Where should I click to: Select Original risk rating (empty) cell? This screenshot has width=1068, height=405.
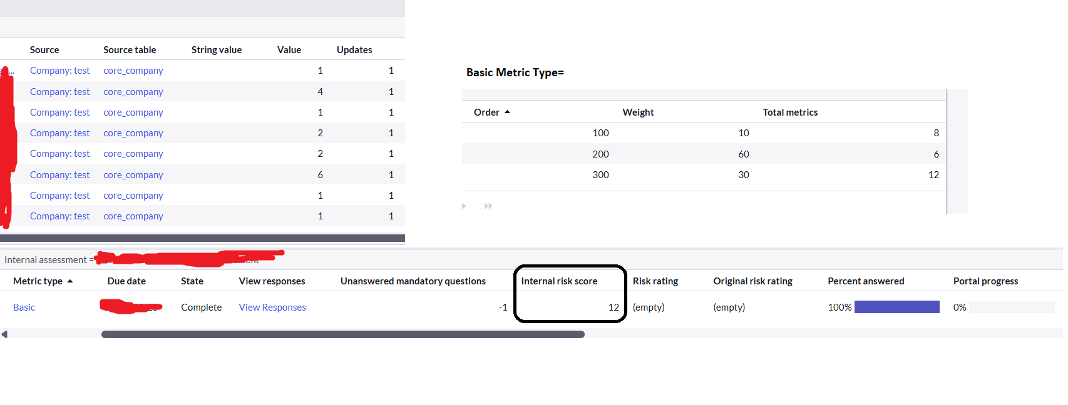[x=729, y=307]
